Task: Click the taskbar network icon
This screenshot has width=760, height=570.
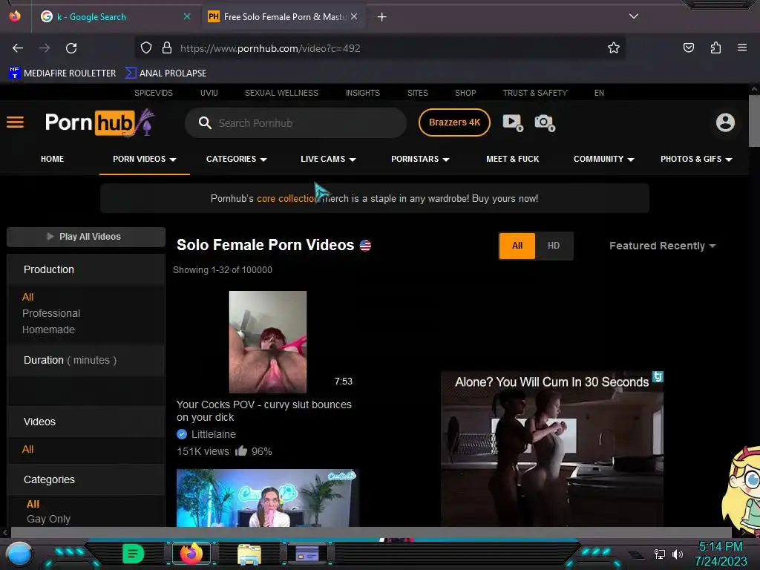Action: pyautogui.click(x=659, y=554)
